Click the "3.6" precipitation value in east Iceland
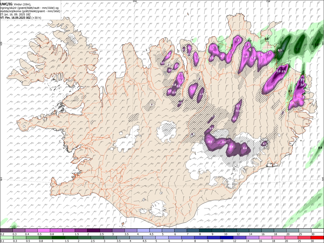 pyautogui.click(x=302, y=80)
